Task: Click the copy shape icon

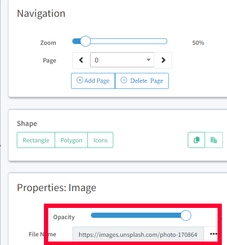Action: click(196, 140)
